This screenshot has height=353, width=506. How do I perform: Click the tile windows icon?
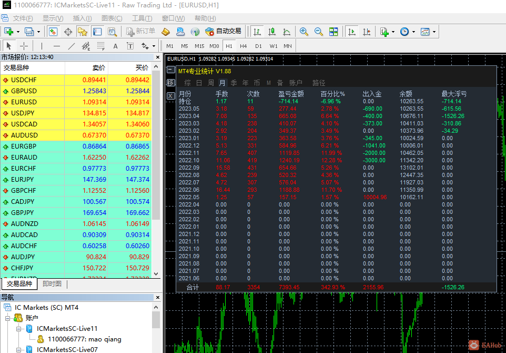pyautogui.click(x=333, y=32)
